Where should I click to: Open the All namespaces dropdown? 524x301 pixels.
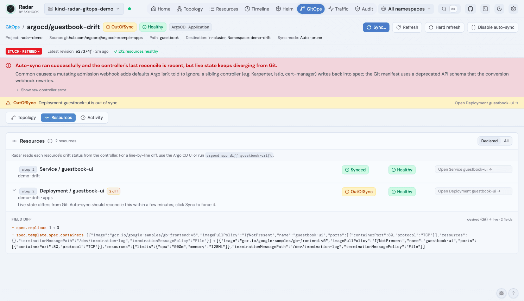coord(406,9)
